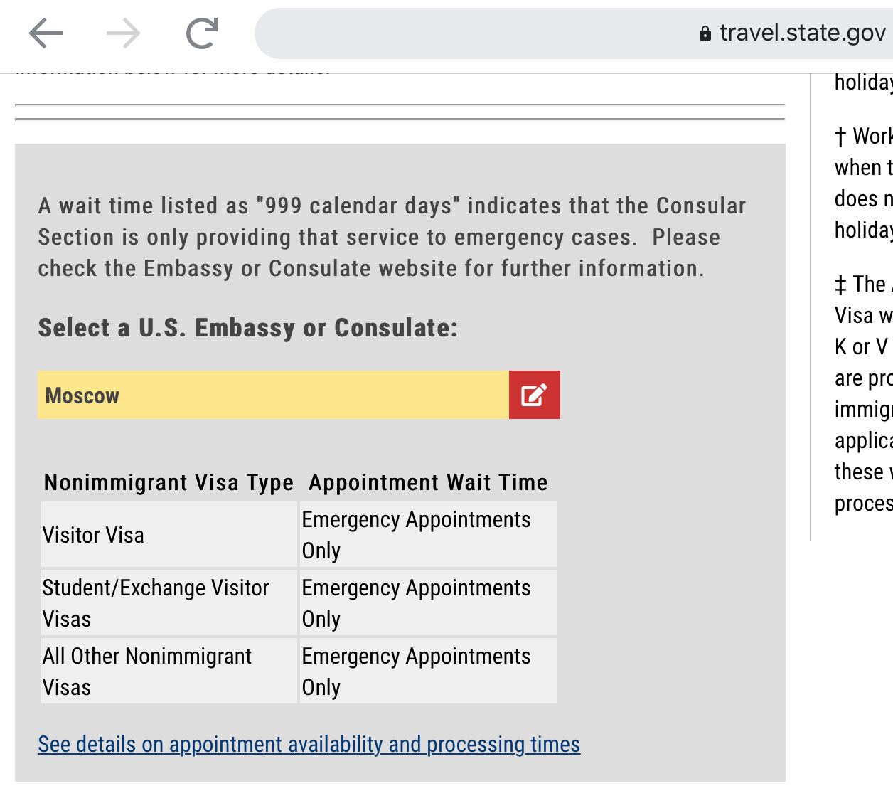893x786 pixels.
Task: Click the browser forward arrow
Action: coord(124,33)
